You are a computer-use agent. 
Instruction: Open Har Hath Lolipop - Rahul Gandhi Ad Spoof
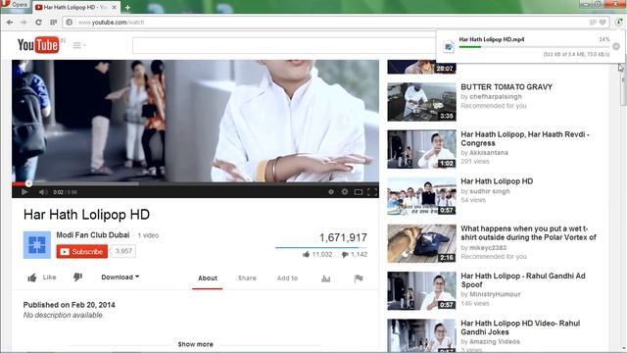522,280
